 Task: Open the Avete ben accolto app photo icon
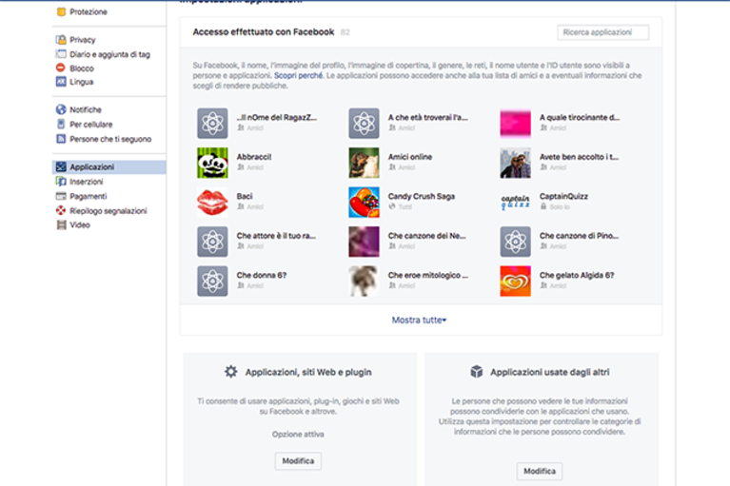tap(515, 163)
